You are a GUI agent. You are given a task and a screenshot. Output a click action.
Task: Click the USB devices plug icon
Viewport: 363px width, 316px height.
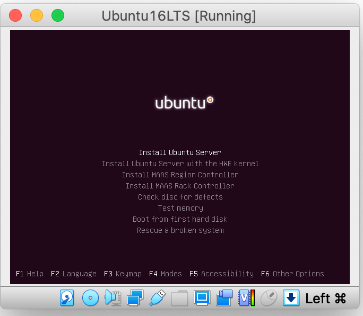point(158,298)
